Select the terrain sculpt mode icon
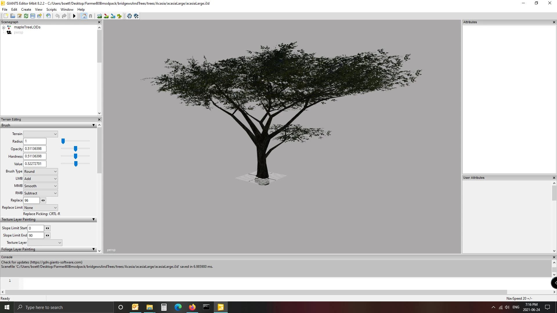Viewport: 557px width, 313px height. click(x=100, y=16)
